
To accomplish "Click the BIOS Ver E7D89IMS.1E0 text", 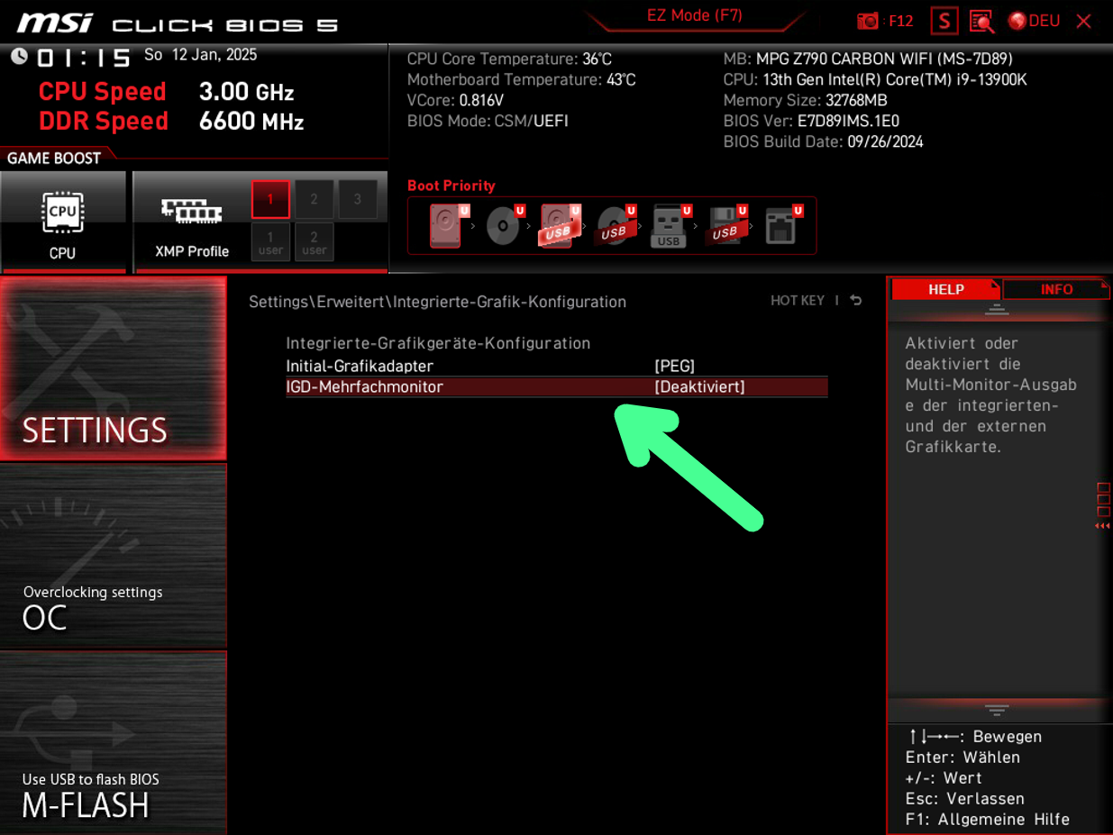I will coord(811,121).
